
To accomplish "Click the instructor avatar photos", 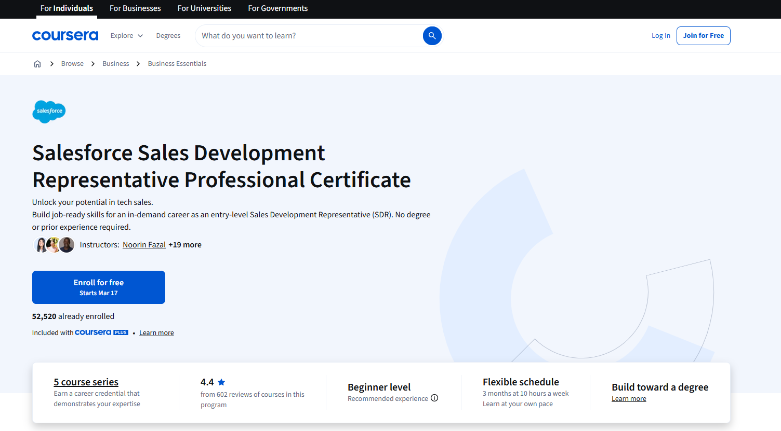I will (54, 245).
